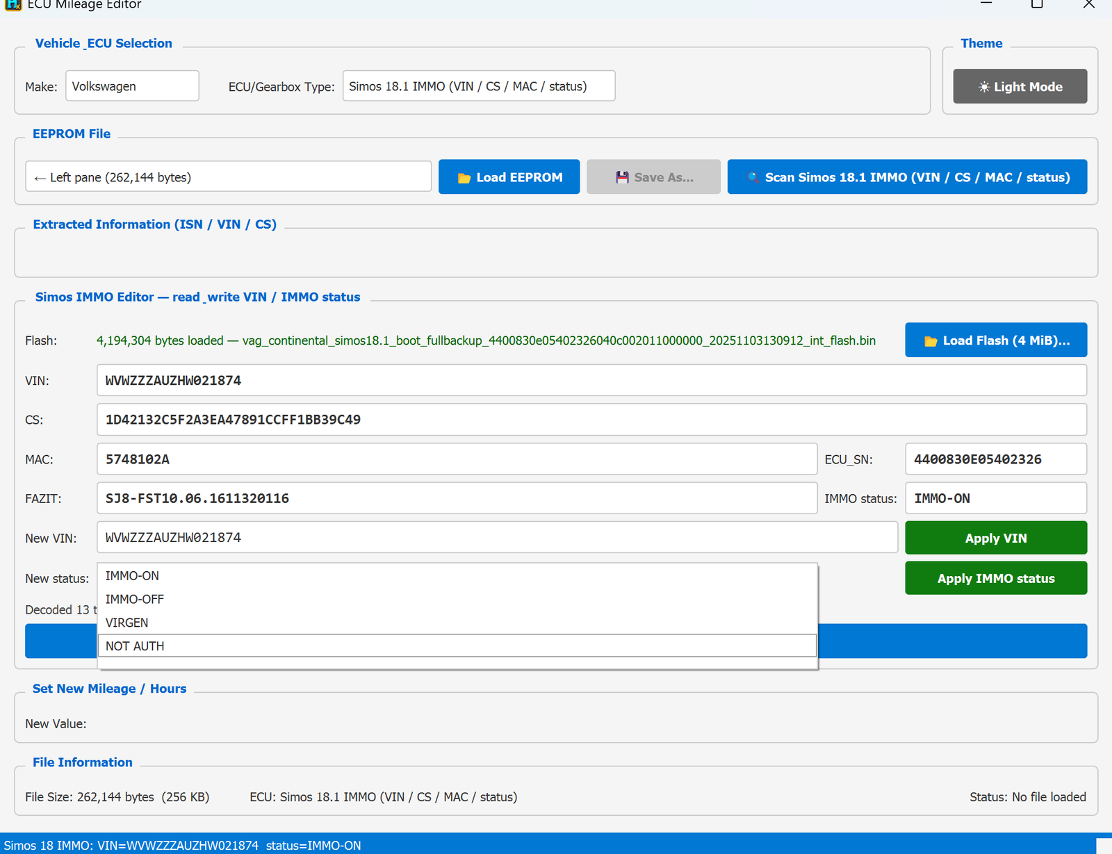Click the Apply VIN button
This screenshot has height=854, width=1112.
click(996, 538)
